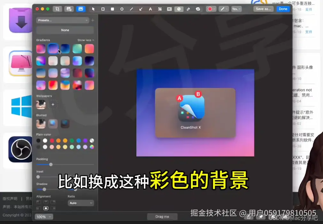Select the Text tool

click(150, 9)
